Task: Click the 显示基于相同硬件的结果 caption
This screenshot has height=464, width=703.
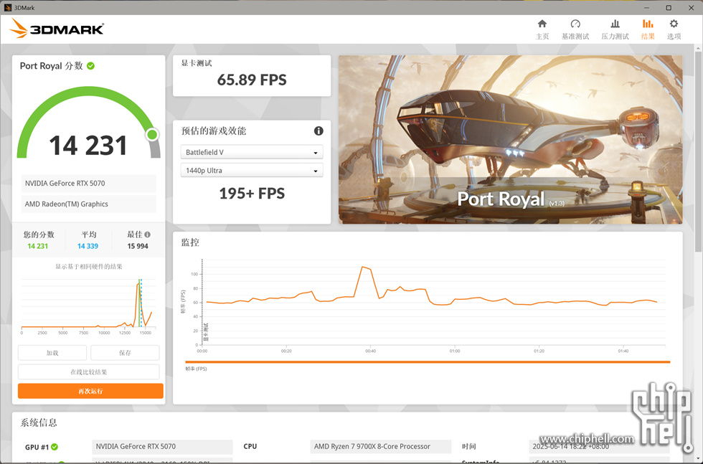Action: (89, 266)
